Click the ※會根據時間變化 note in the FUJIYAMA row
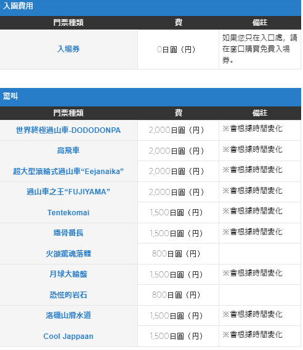This screenshot has width=303, height=350. [252, 191]
